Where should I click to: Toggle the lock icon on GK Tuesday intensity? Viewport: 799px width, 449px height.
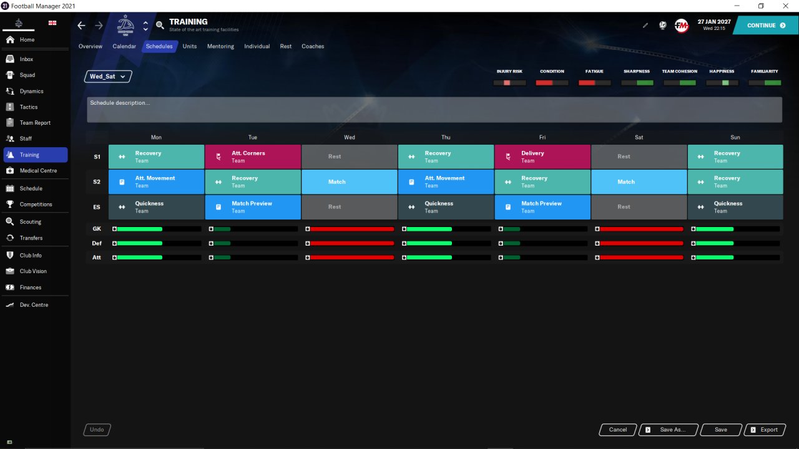tap(211, 229)
